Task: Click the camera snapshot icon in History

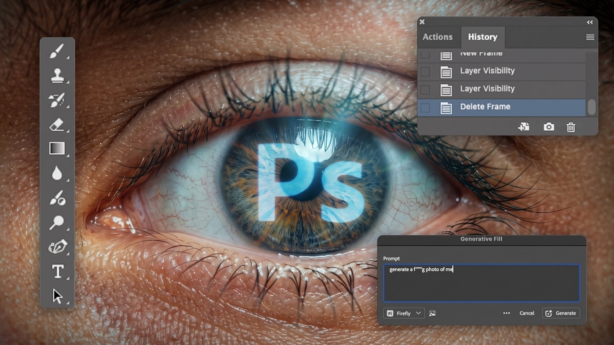Action: pyautogui.click(x=549, y=127)
